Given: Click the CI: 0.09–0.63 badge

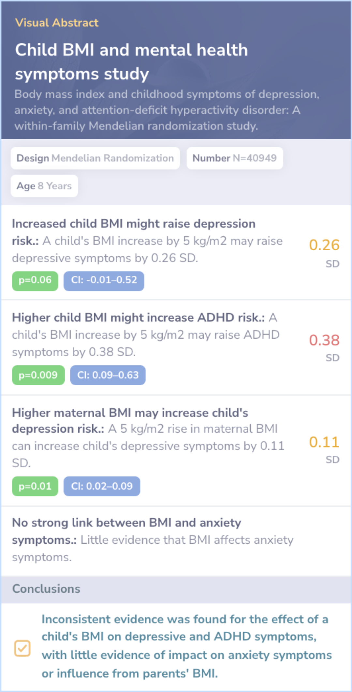Looking at the screenshot, I should pyautogui.click(x=108, y=375).
